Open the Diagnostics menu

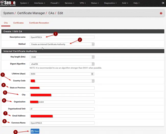[110, 3]
